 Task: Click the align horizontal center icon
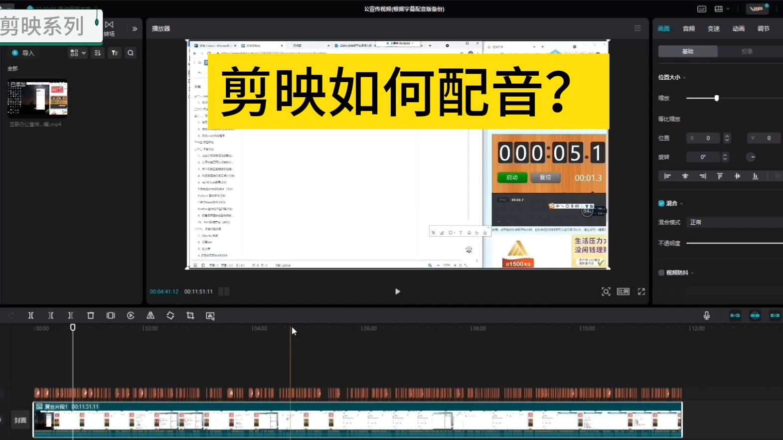click(x=685, y=176)
